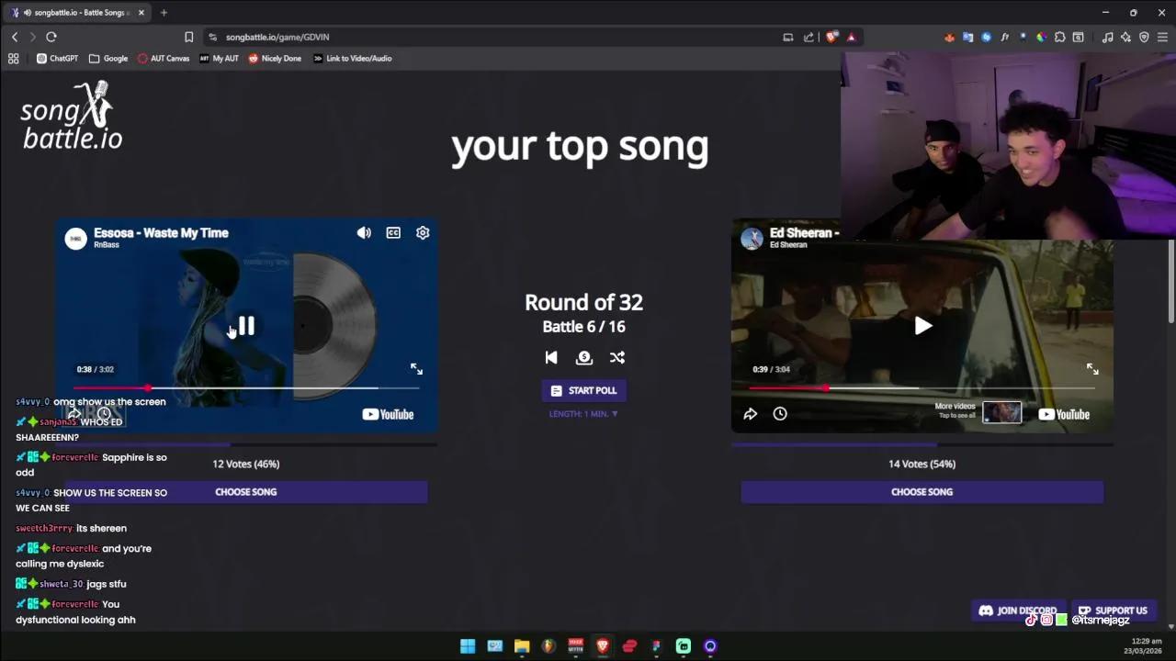Open settings gear on Essosa video
This screenshot has height=661, width=1176.
click(423, 233)
